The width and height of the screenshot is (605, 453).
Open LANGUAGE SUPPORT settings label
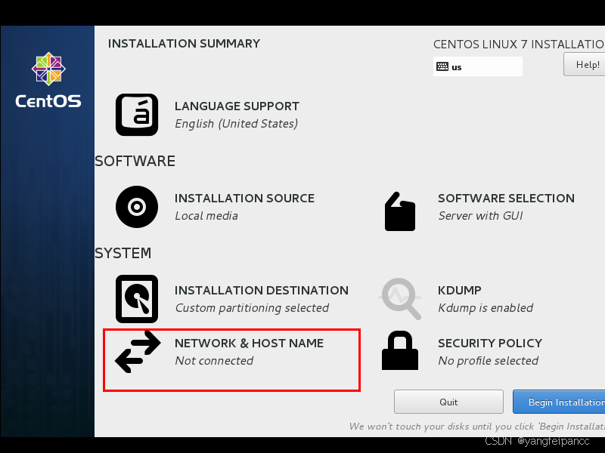[237, 106]
